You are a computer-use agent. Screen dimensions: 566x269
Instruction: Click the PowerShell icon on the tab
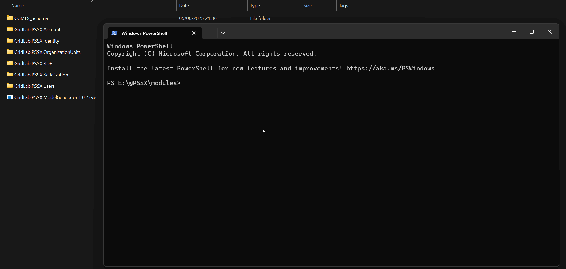tap(114, 33)
